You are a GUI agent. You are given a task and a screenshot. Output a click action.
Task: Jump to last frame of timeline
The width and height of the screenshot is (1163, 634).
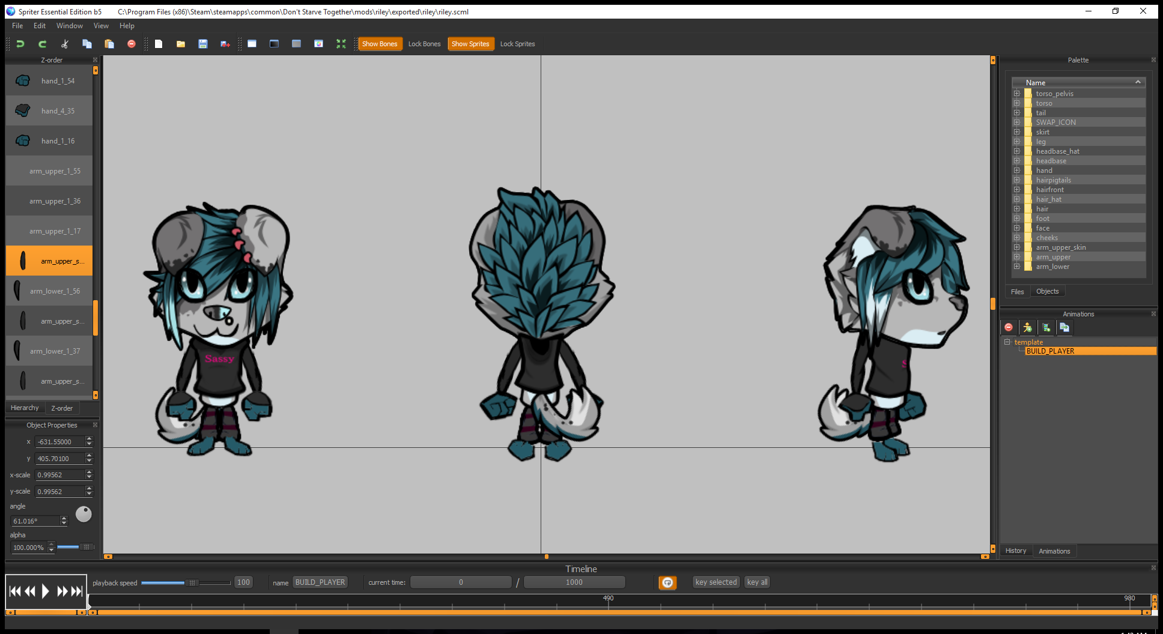[77, 591]
